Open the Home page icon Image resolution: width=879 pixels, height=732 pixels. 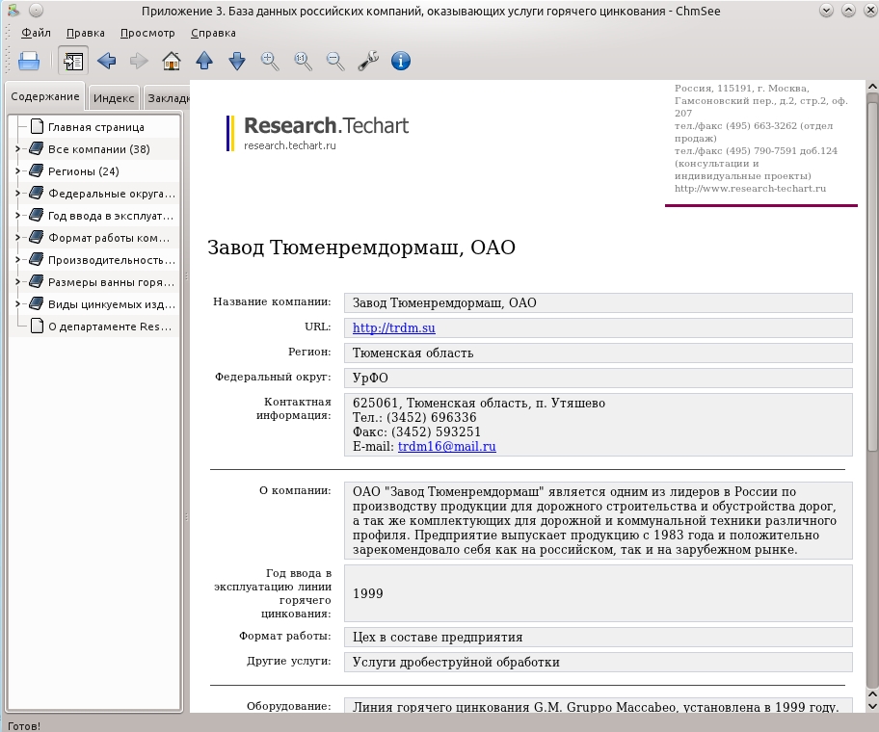tap(172, 61)
